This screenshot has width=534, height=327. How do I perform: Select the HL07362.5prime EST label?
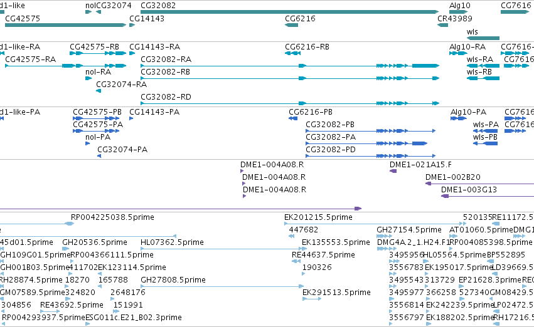(x=172, y=242)
